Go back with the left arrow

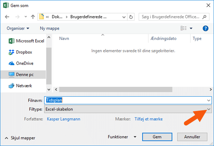click(x=7, y=17)
